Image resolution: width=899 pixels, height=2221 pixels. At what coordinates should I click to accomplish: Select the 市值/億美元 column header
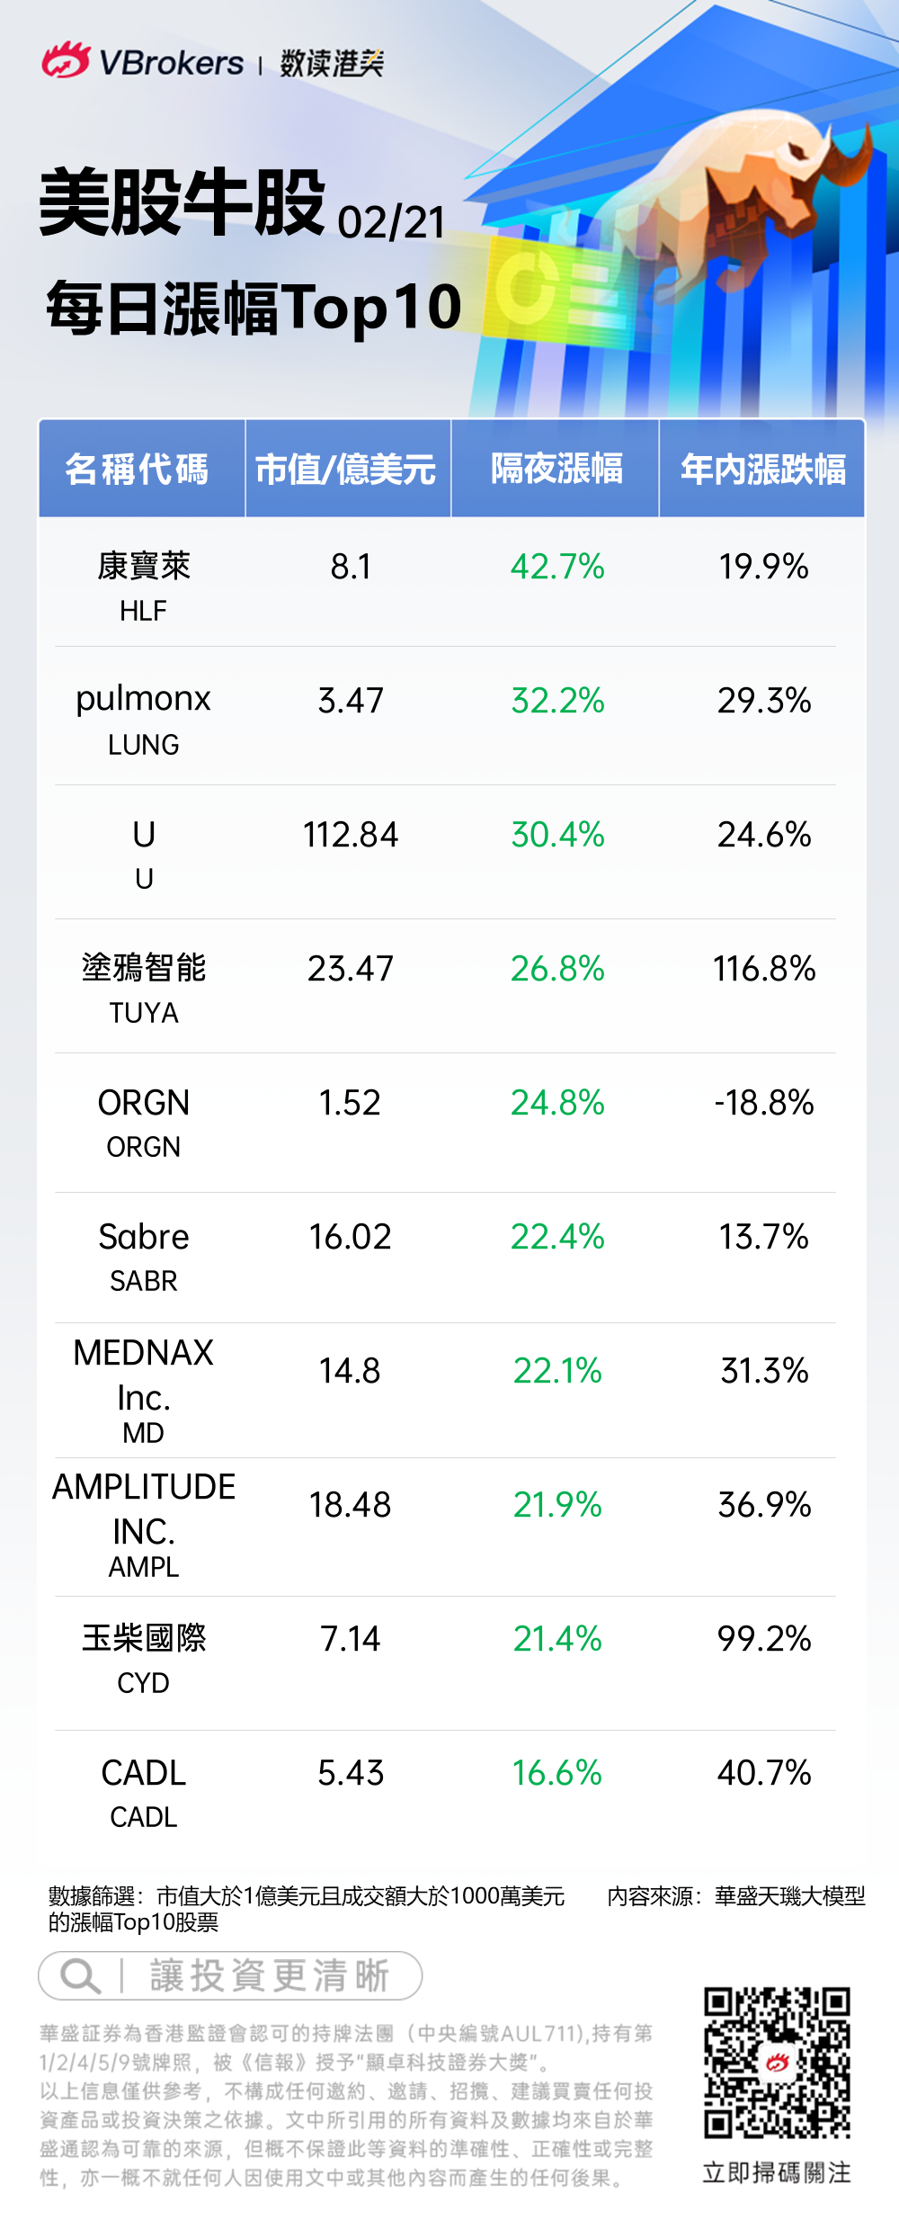[346, 470]
